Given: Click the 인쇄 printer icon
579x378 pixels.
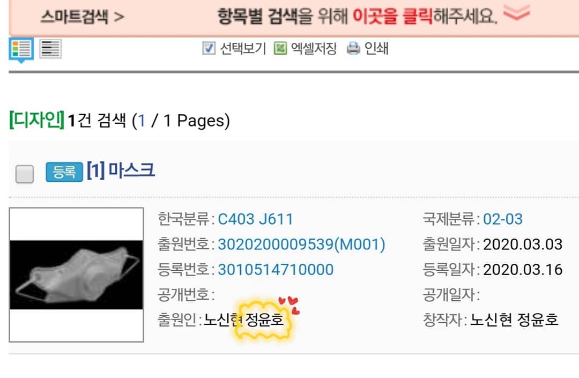Looking at the screenshot, I should coord(353,48).
